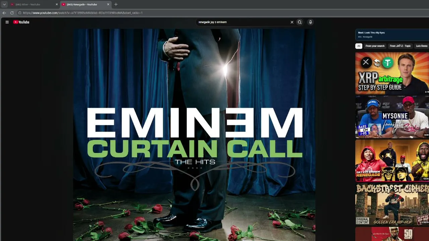Open the 50 Cent video thumbnail

(x=392, y=234)
